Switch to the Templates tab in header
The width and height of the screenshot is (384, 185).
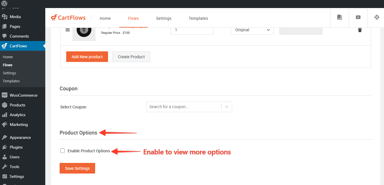coord(198,18)
